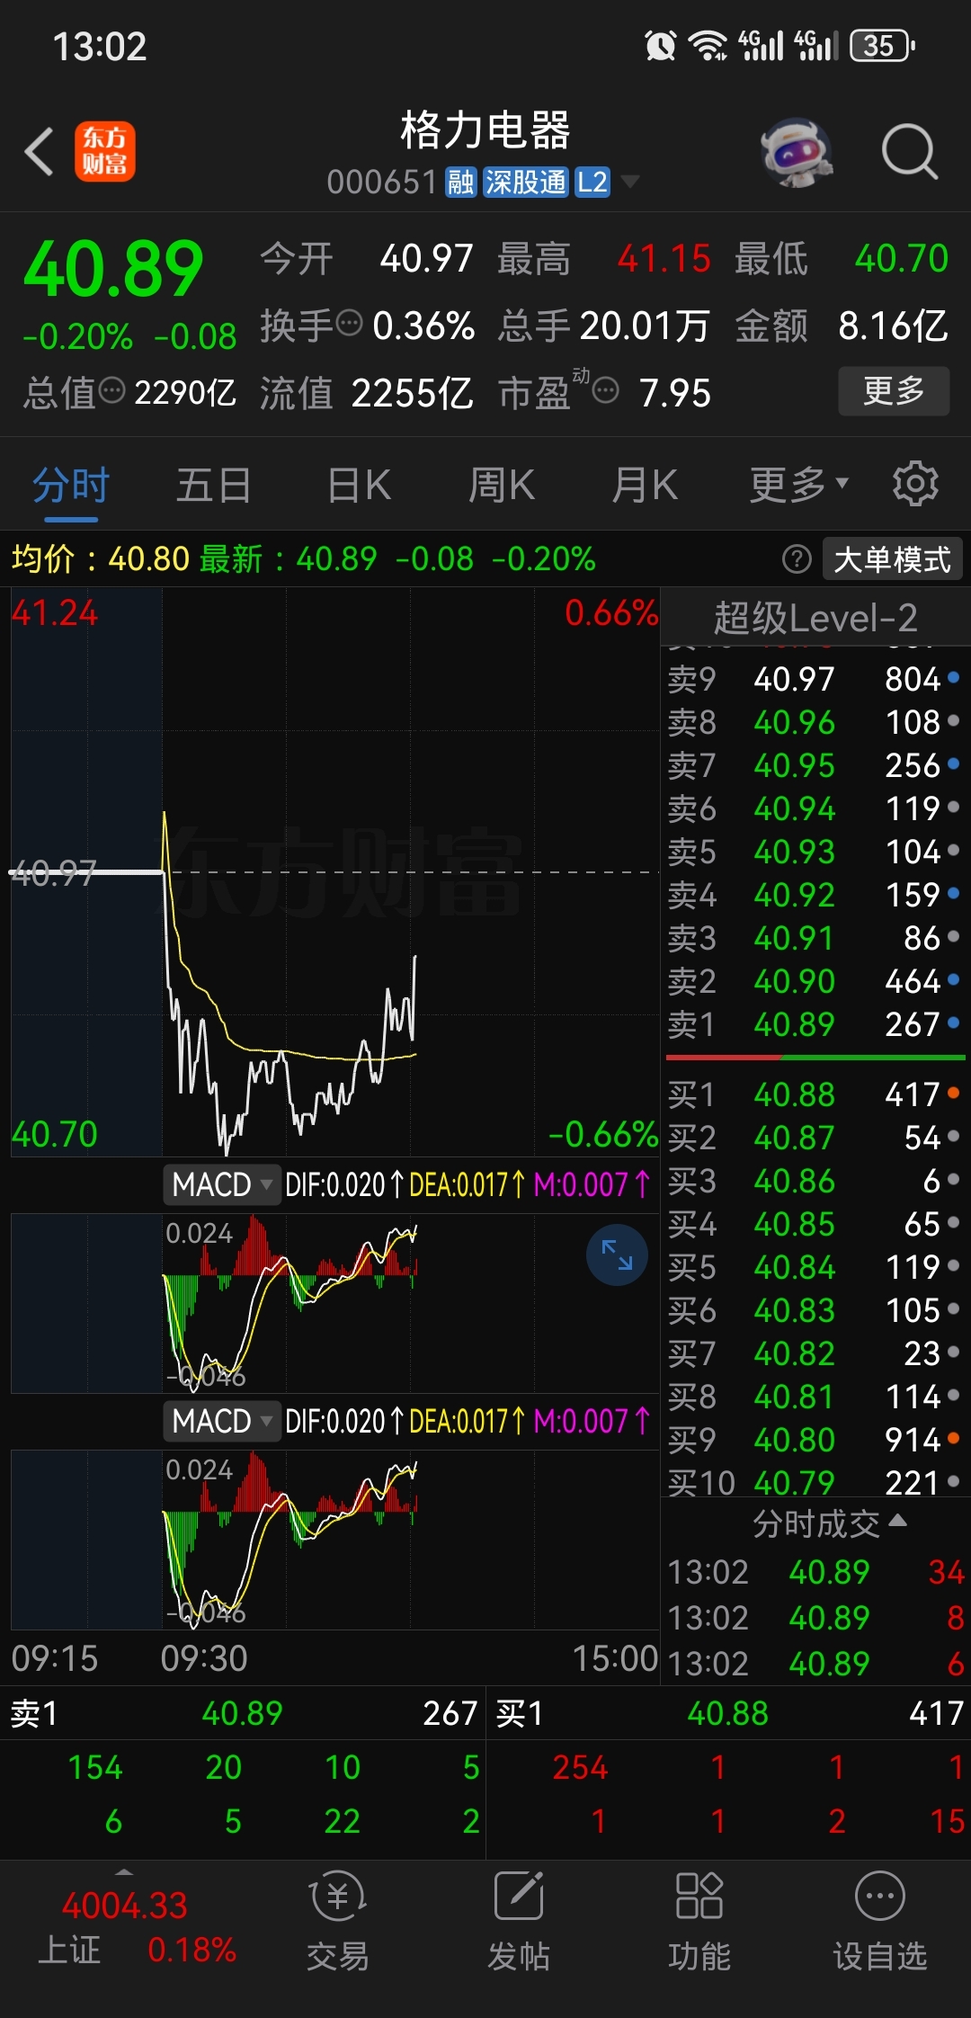Tap the lower MACD histogram chart
The height and width of the screenshot is (2018, 971).
click(x=334, y=1540)
